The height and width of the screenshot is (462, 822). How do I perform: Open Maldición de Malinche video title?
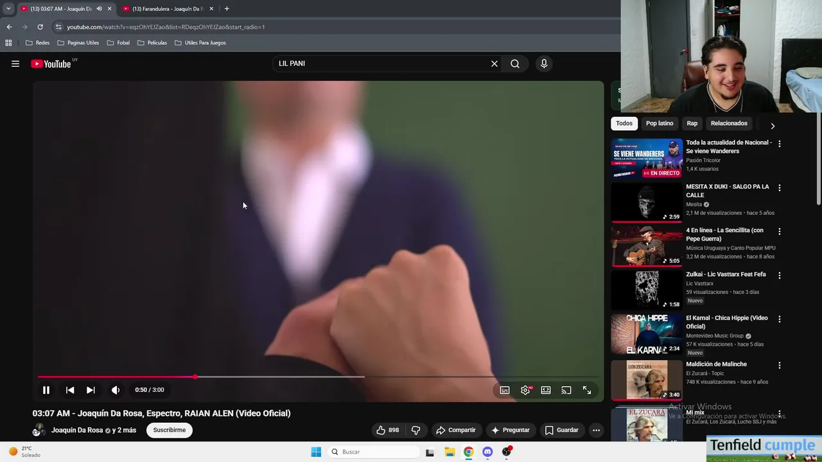pos(716,364)
